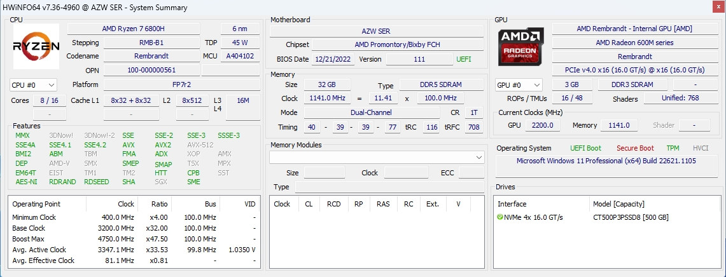Click the green UEFI label beside BIOS version

[464, 59]
